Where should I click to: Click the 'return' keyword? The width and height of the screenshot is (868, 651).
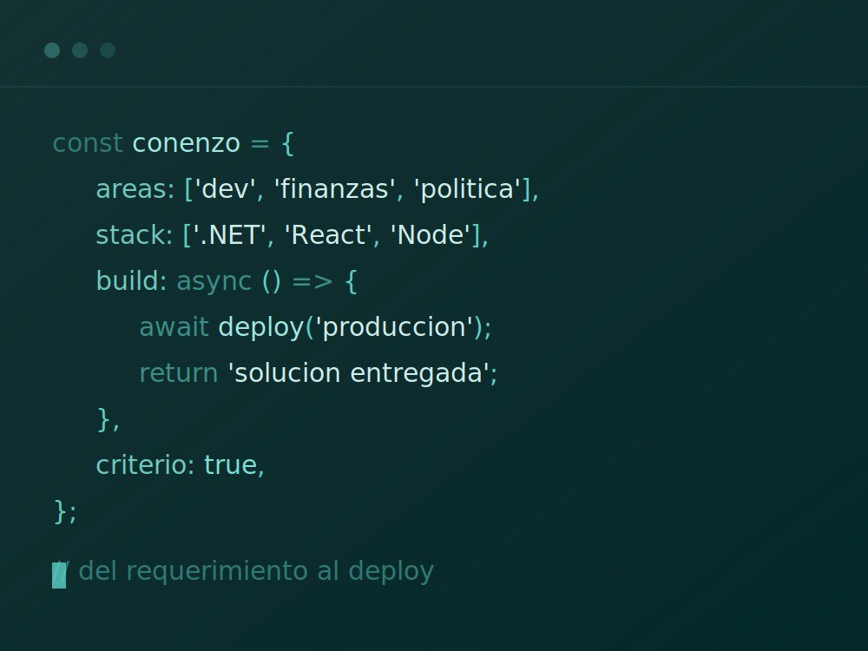pos(179,373)
